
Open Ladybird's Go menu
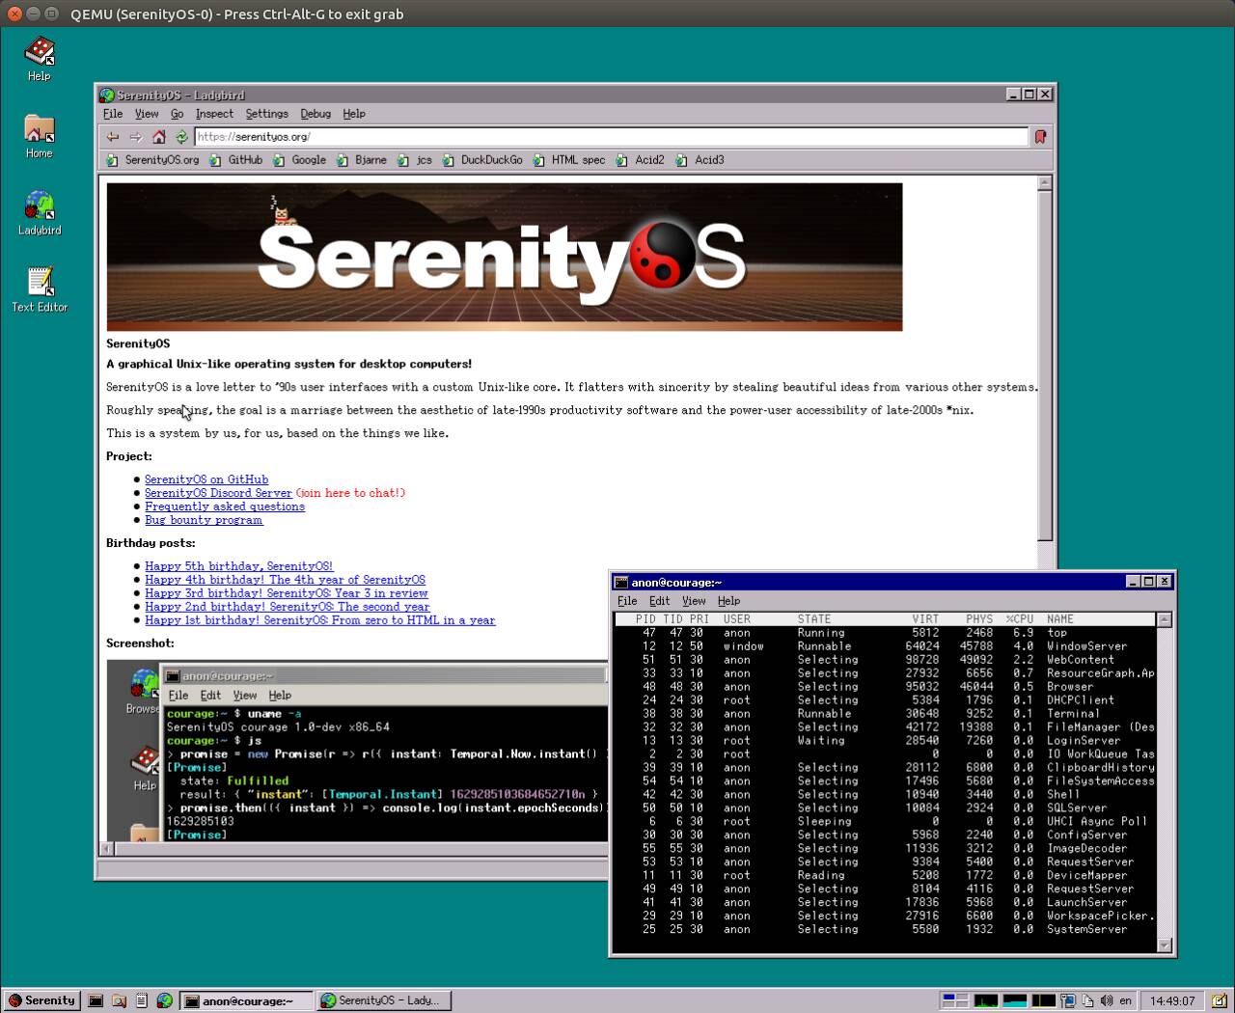pyautogui.click(x=178, y=114)
